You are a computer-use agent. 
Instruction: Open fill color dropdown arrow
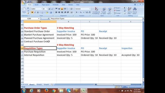coord(49,12)
